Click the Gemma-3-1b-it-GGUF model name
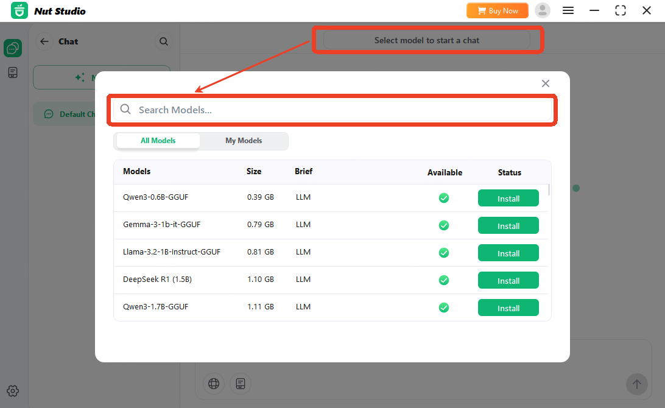Viewport: 665px width, 408px height. tap(161, 225)
